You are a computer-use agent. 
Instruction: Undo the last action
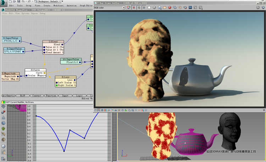23,1
